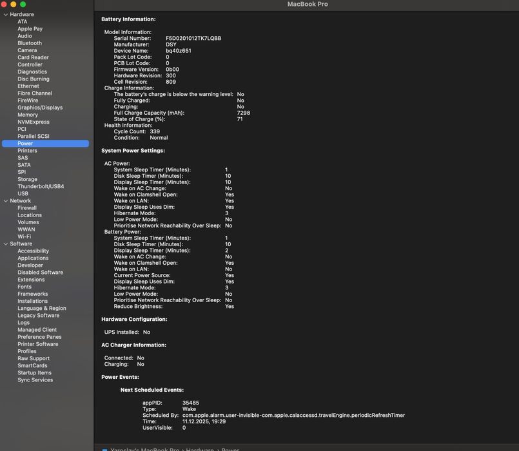The image size is (519, 451).
Task: Click the battery serial number F5D0201012TK7LQBB
Action: [x=193, y=39]
